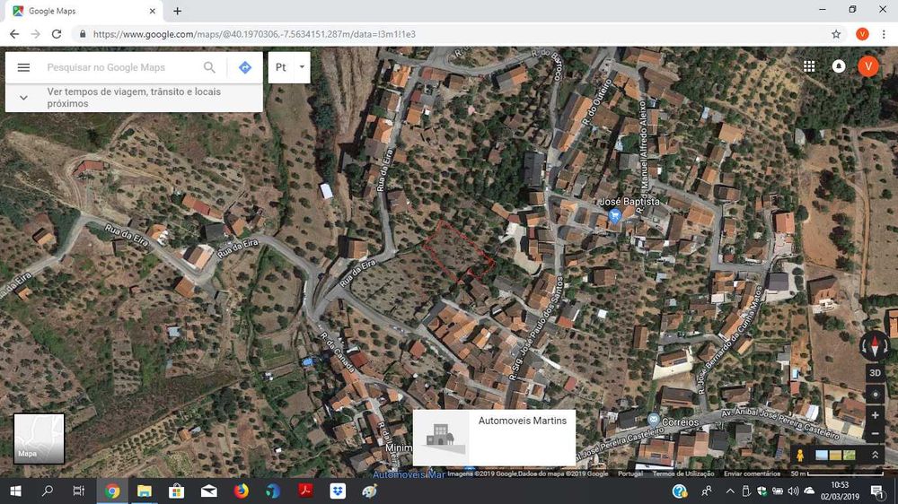This screenshot has height=504, width=898.
Task: Open the green imagery thumbnail
Action: [x=850, y=456]
